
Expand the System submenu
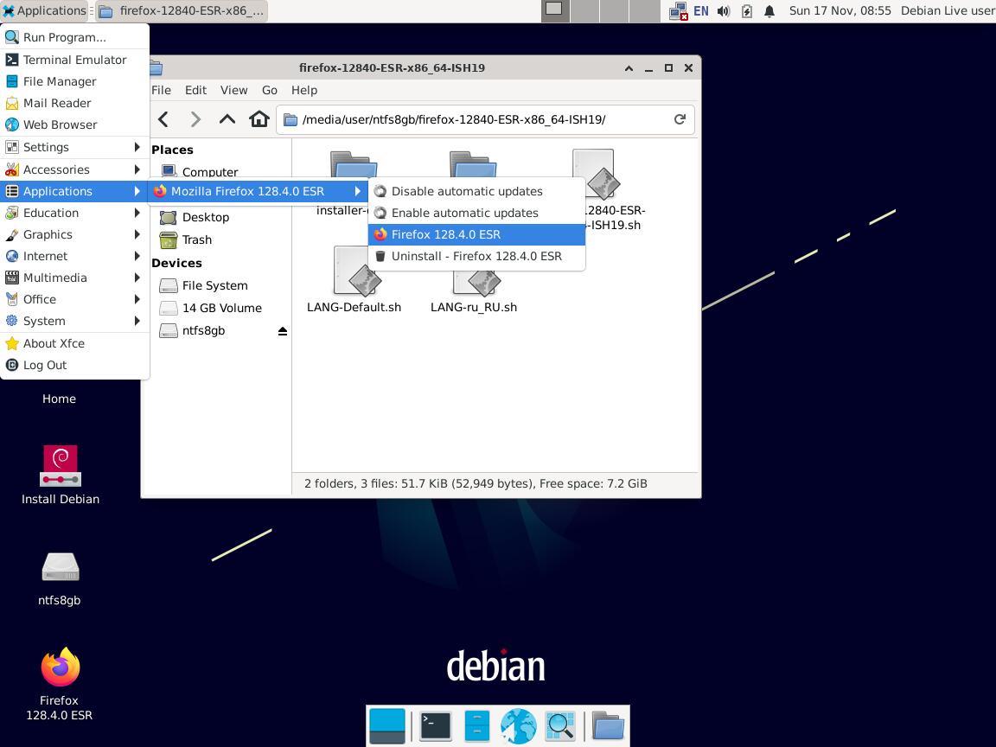tap(75, 321)
